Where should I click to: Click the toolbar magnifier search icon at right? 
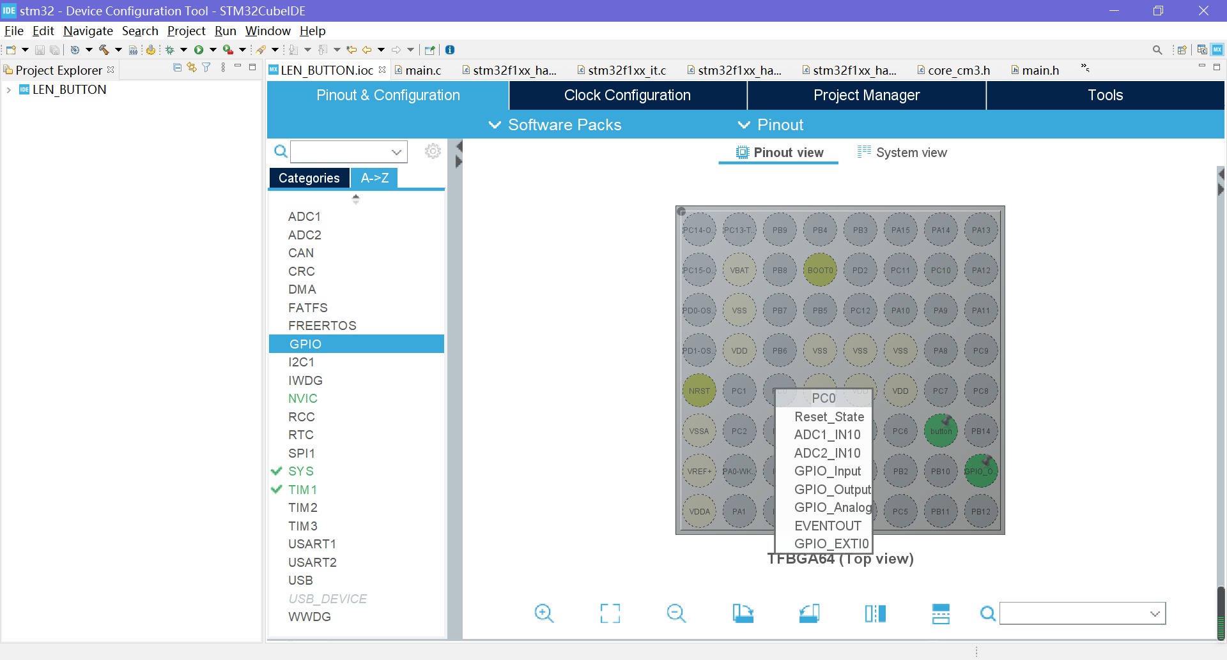(x=1157, y=50)
